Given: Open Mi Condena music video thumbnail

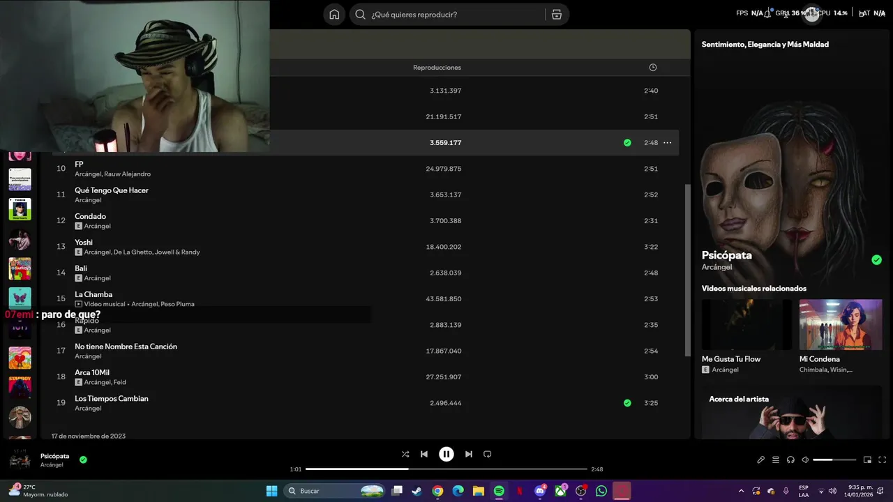Looking at the screenshot, I should click(841, 325).
